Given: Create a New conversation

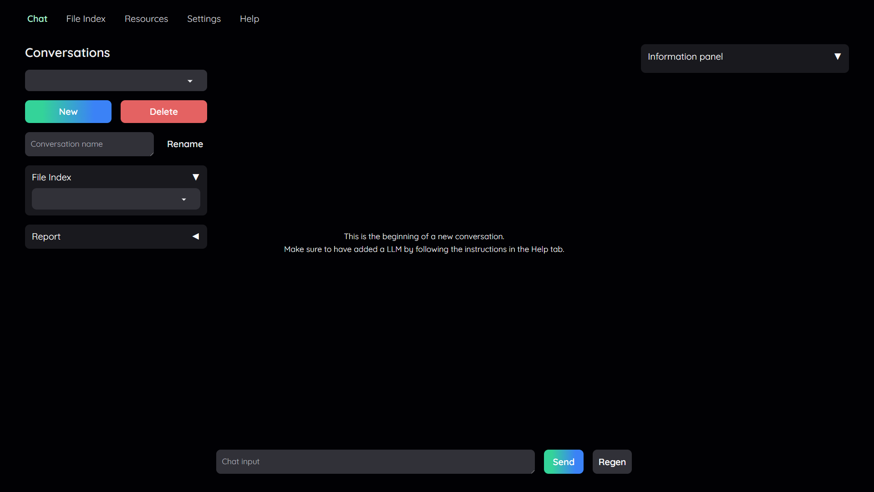Looking at the screenshot, I should 68,112.
